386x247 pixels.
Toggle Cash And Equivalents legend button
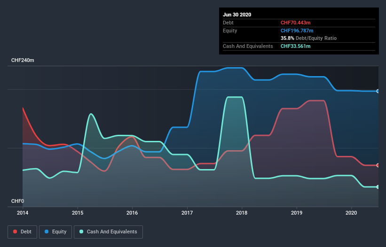[x=108, y=232]
